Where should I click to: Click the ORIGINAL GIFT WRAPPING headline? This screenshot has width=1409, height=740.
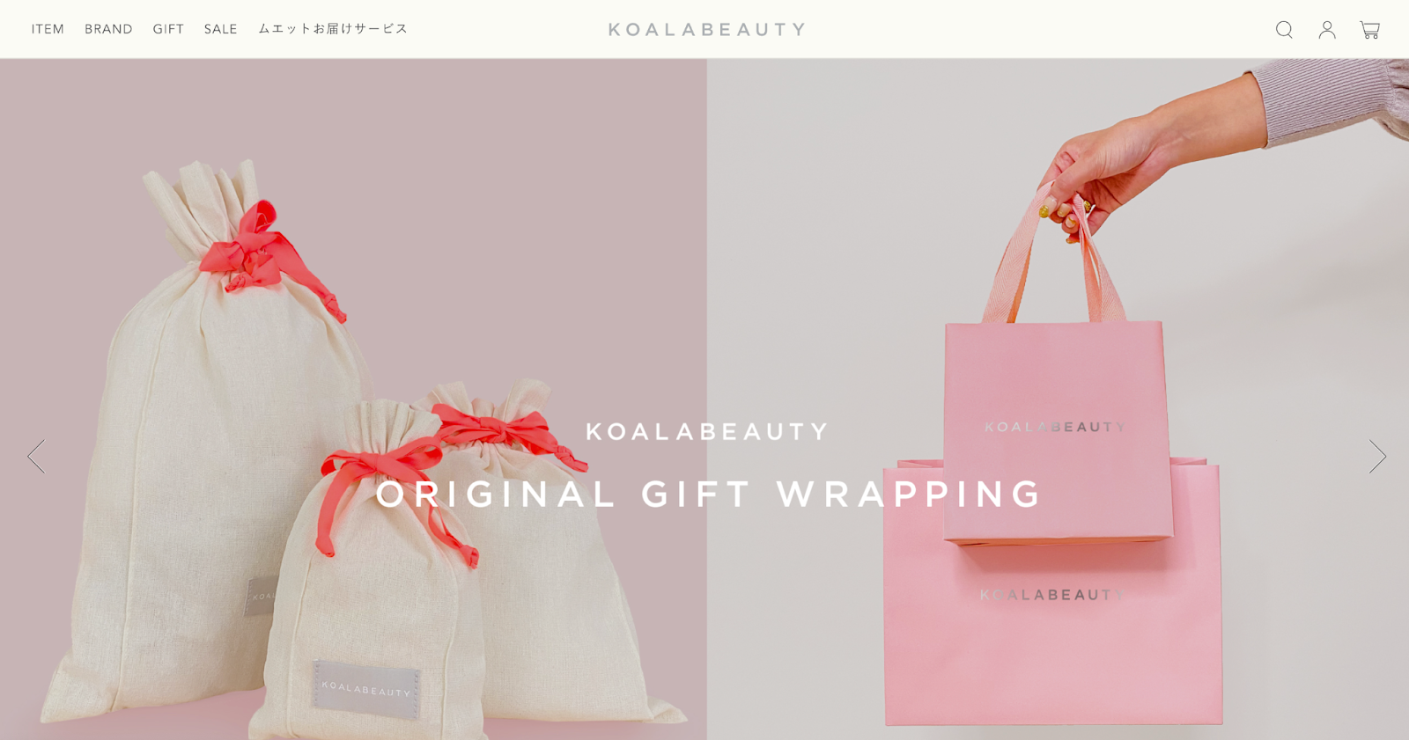pyautogui.click(x=709, y=494)
